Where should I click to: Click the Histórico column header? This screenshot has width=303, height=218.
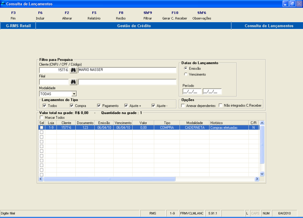pos(229,123)
